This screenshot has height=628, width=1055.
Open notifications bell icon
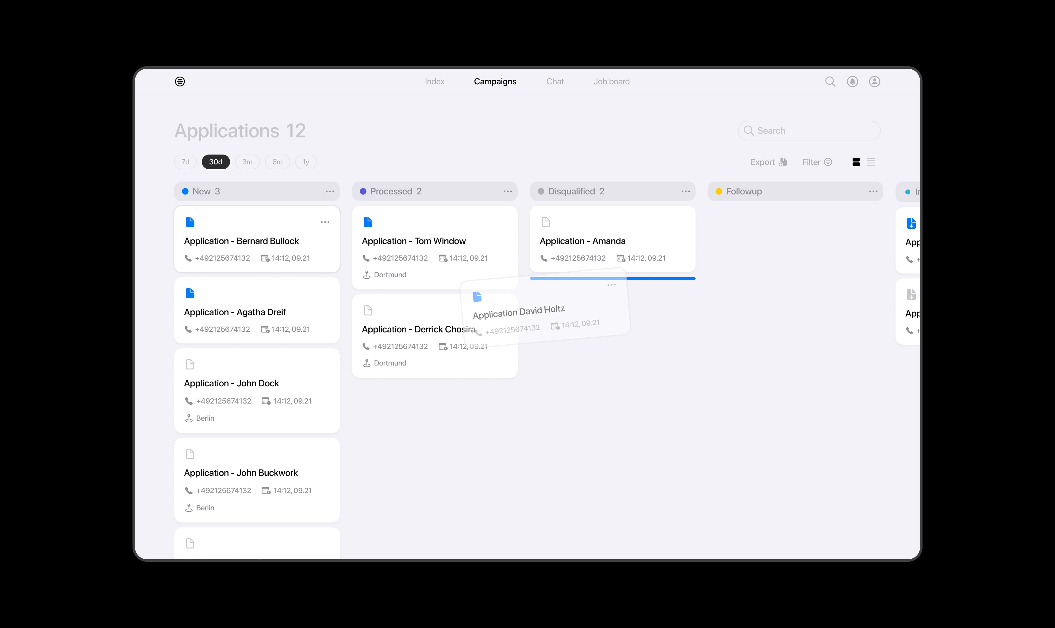[x=852, y=82]
